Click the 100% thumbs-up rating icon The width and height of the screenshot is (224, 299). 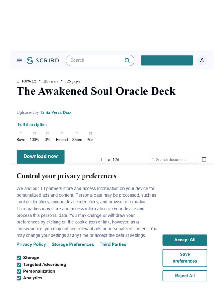point(34,133)
